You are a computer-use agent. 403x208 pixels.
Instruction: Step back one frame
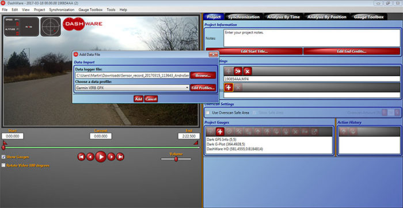pos(90,157)
